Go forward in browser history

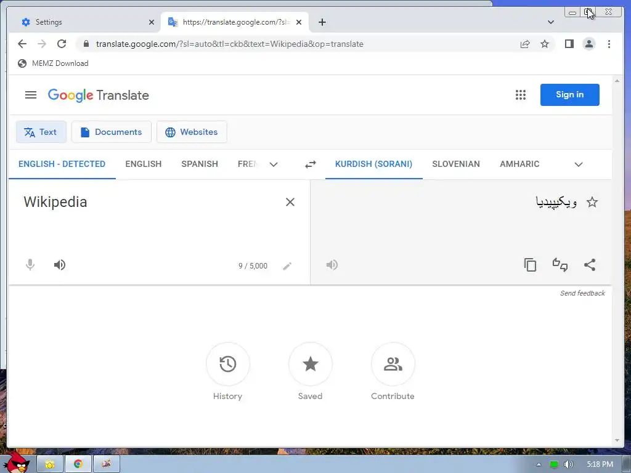42,44
